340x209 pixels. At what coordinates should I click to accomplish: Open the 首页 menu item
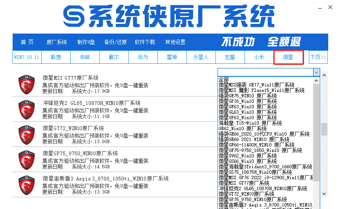coord(27,42)
